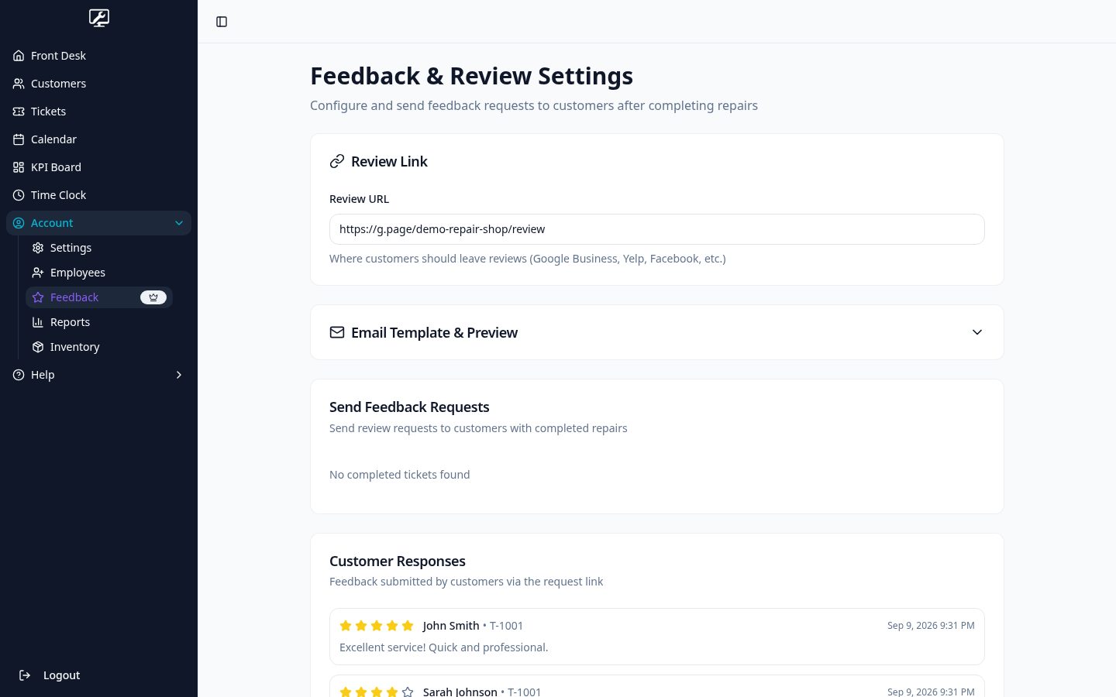
Task: Click "Excellent service! Quick and professional." comment
Action: click(443, 647)
